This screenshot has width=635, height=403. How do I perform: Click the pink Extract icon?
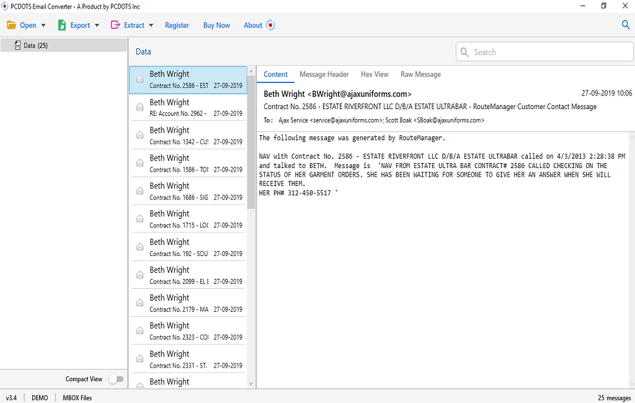115,25
